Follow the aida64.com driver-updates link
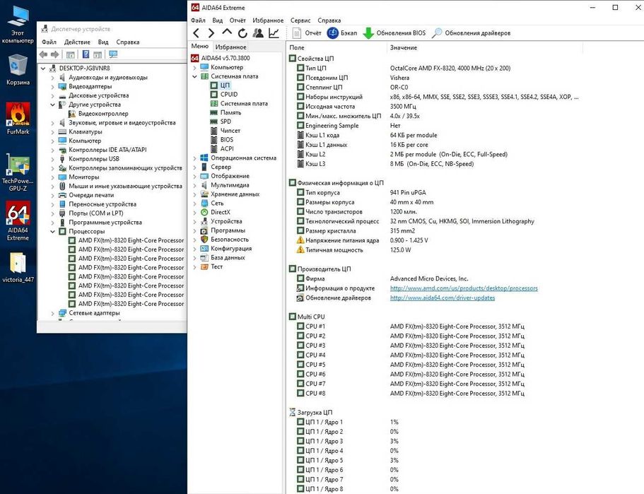644x494 pixels. (x=442, y=298)
